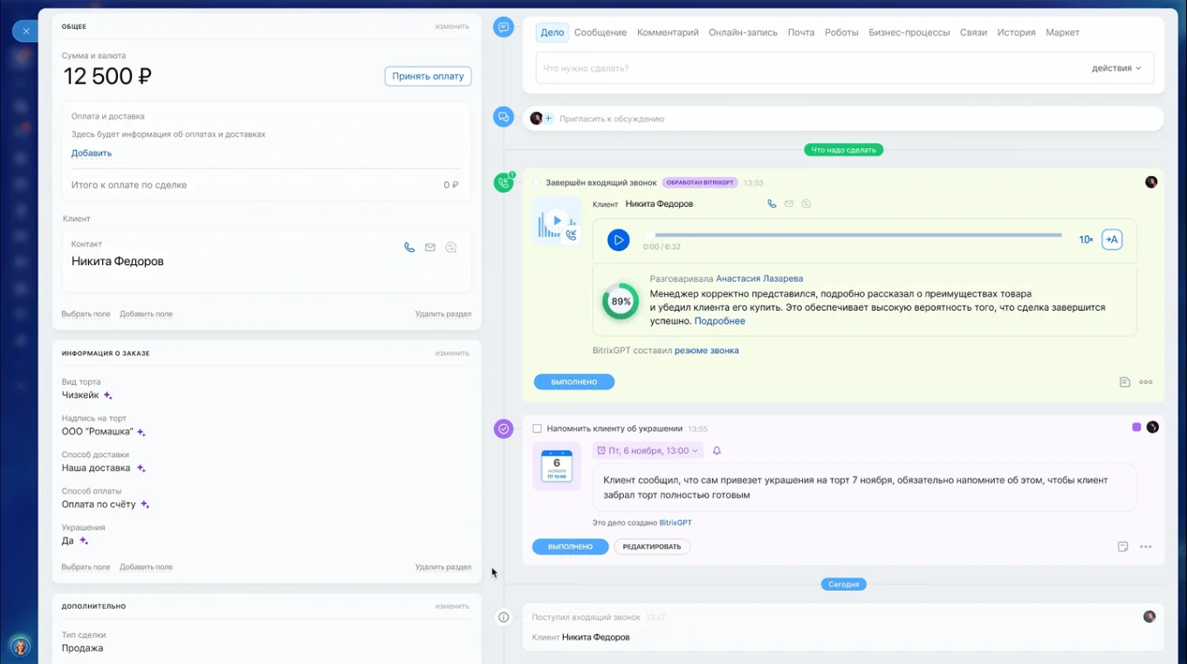Change playback speed 1.0x
Screen dimensions: 1187x664
point(1086,240)
